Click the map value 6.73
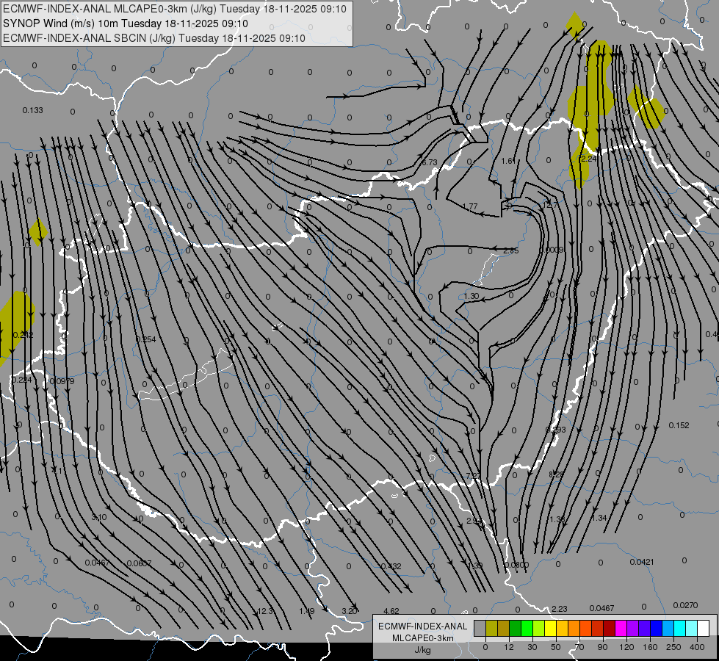This screenshot has height=661, width=719. (430, 163)
